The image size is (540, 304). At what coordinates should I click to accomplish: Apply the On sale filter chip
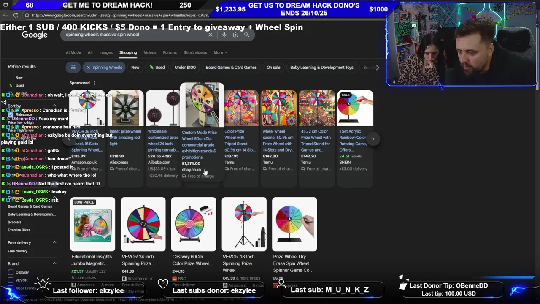(273, 67)
